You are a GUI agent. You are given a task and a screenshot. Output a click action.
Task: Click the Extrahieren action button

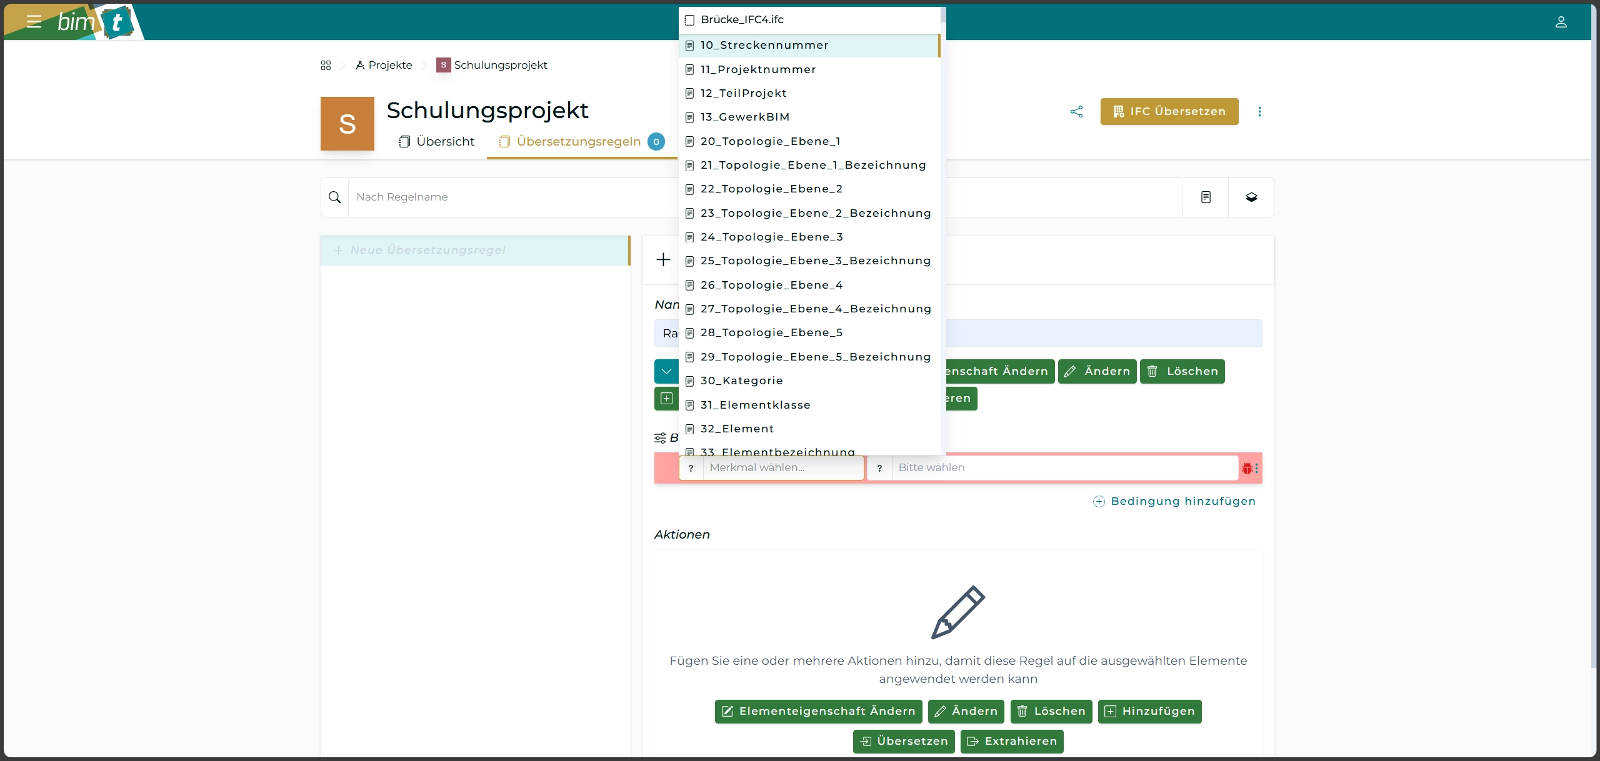[1012, 741]
